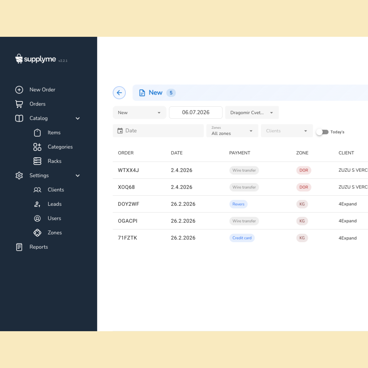Screen dimensions: 368x368
Task: Open the Reports page
Action: tap(39, 247)
